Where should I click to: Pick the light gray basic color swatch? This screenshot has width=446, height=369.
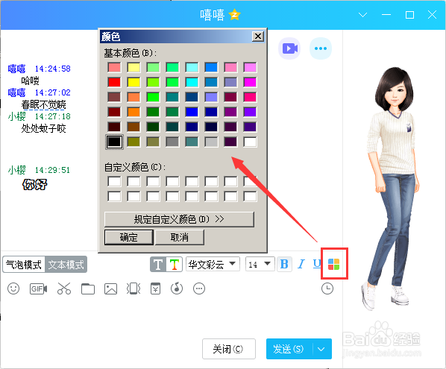point(211,142)
